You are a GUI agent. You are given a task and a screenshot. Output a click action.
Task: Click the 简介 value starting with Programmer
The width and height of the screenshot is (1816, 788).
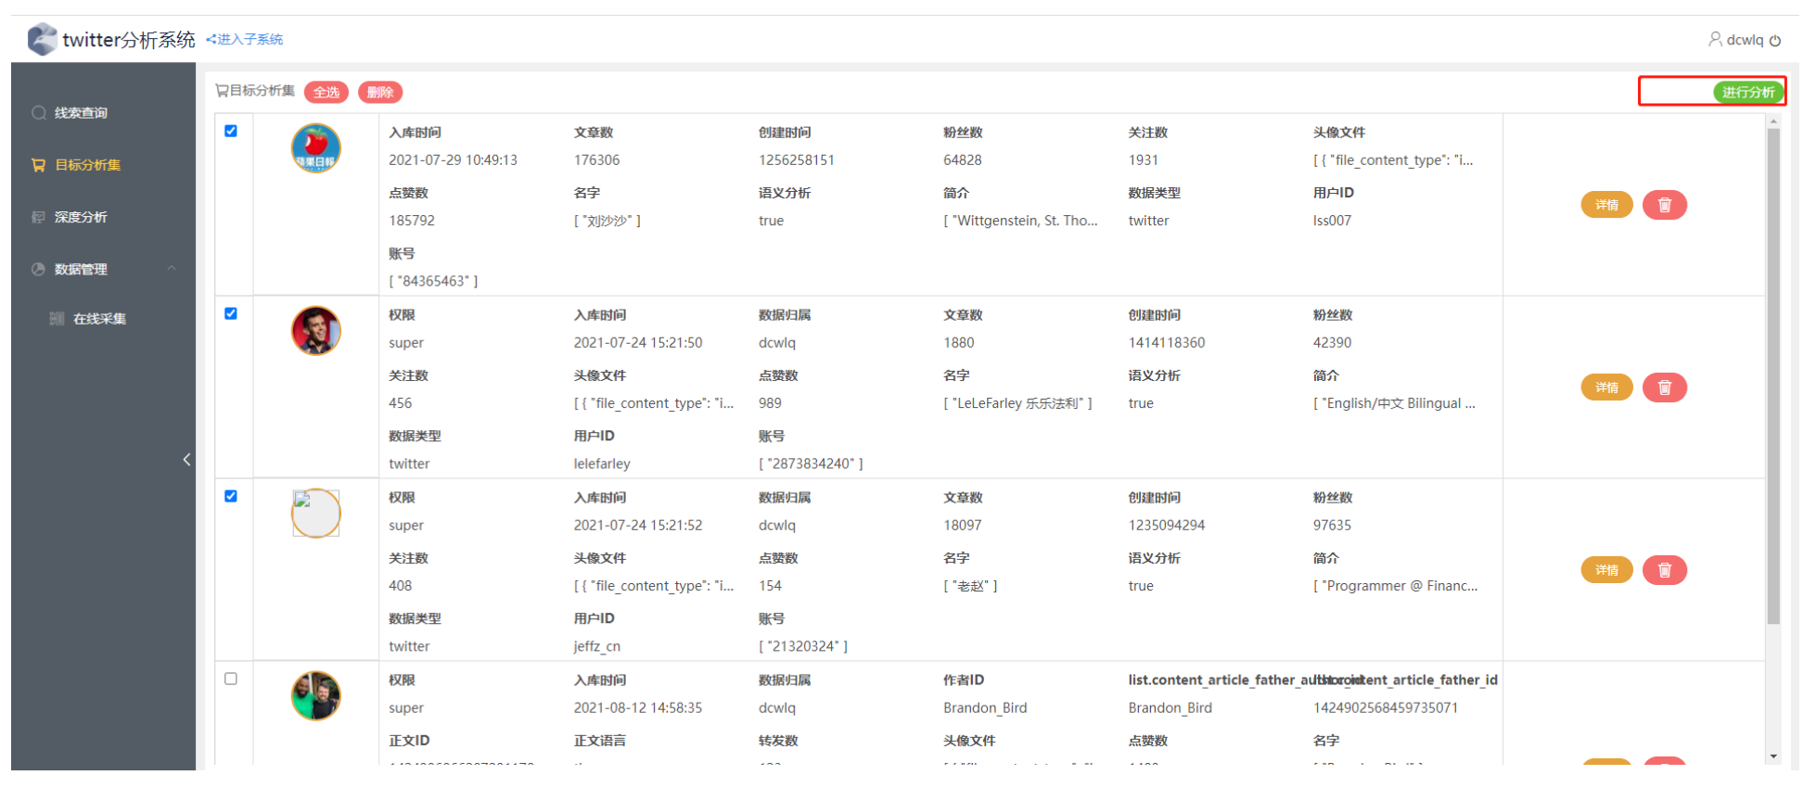pos(1395,586)
